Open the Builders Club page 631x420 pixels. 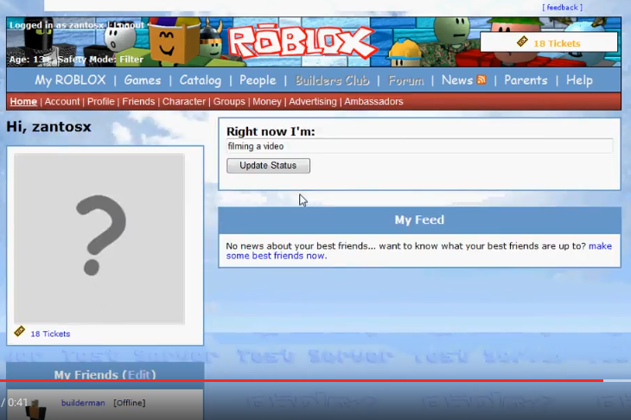pyautogui.click(x=332, y=80)
